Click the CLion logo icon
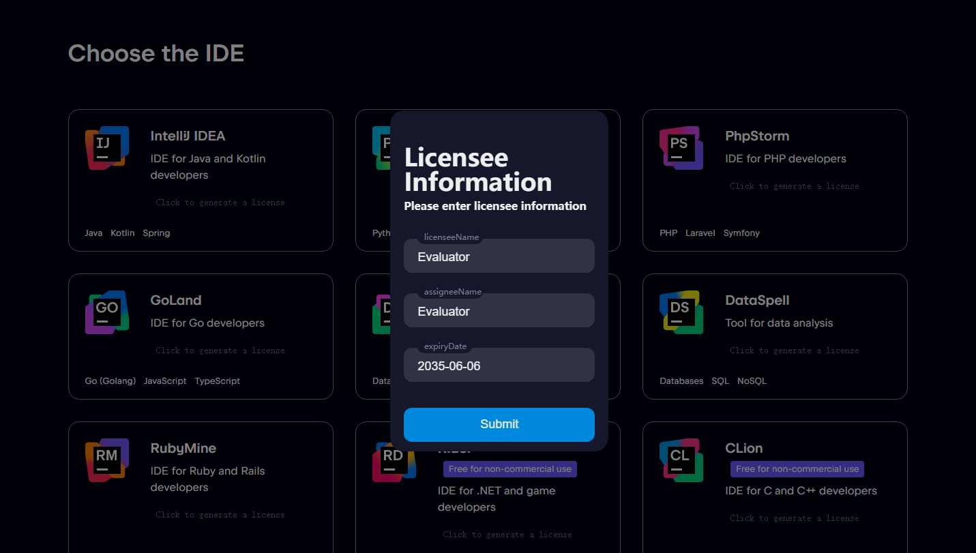Viewport: 976px width, 553px height. (681, 460)
